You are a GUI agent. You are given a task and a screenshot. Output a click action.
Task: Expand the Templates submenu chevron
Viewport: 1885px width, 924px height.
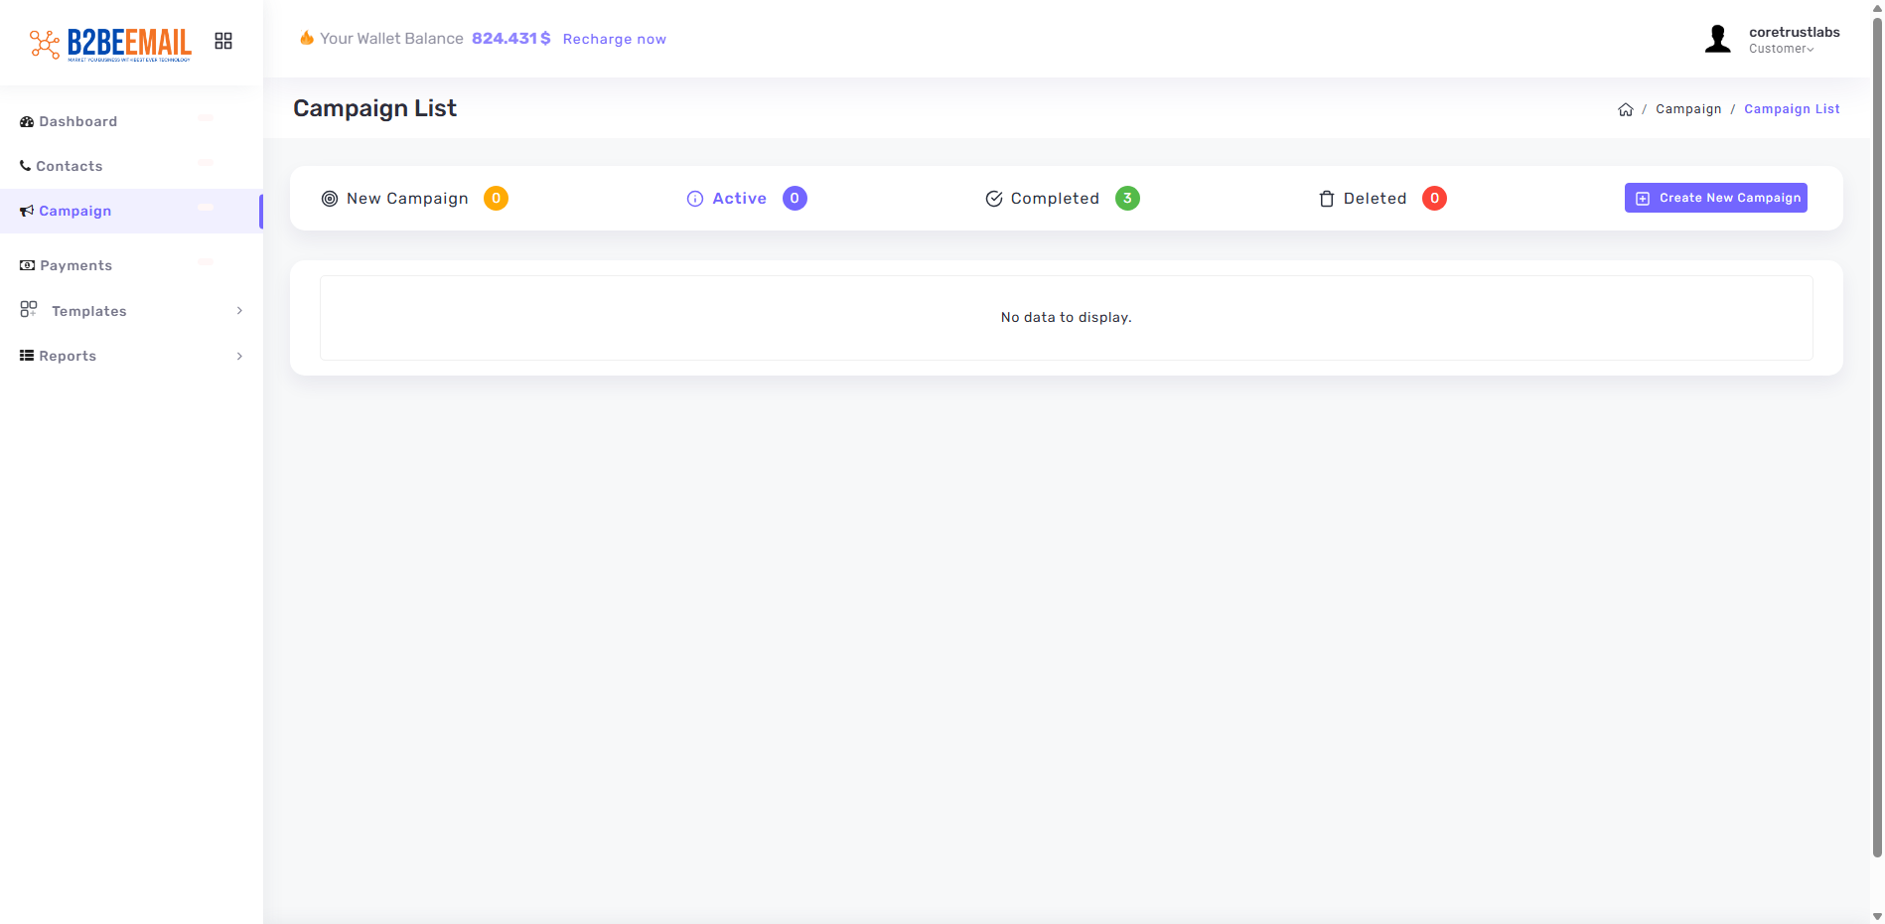pyautogui.click(x=239, y=311)
